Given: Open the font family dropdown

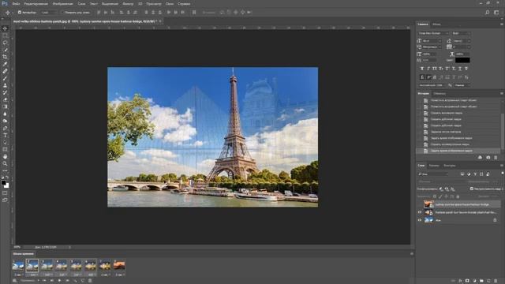Looking at the screenshot, I should coord(433,33).
